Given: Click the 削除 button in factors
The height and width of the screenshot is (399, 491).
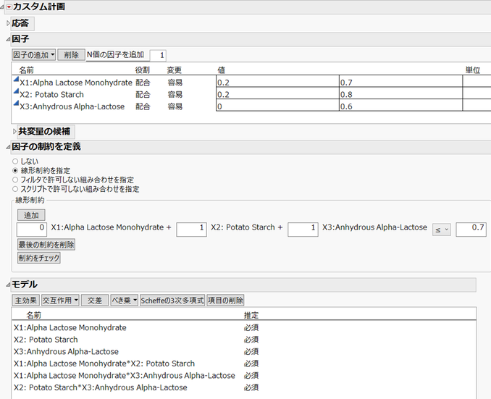Looking at the screenshot, I should 72,55.
